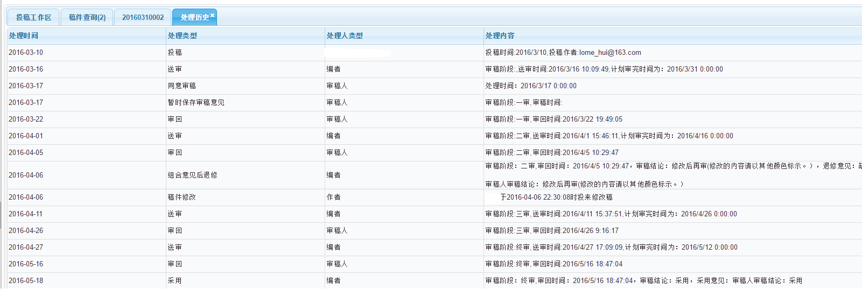Viewport: 862px width, 289px height.
Task: Click the 2016-04-26 审回 row date
Action: 26,231
